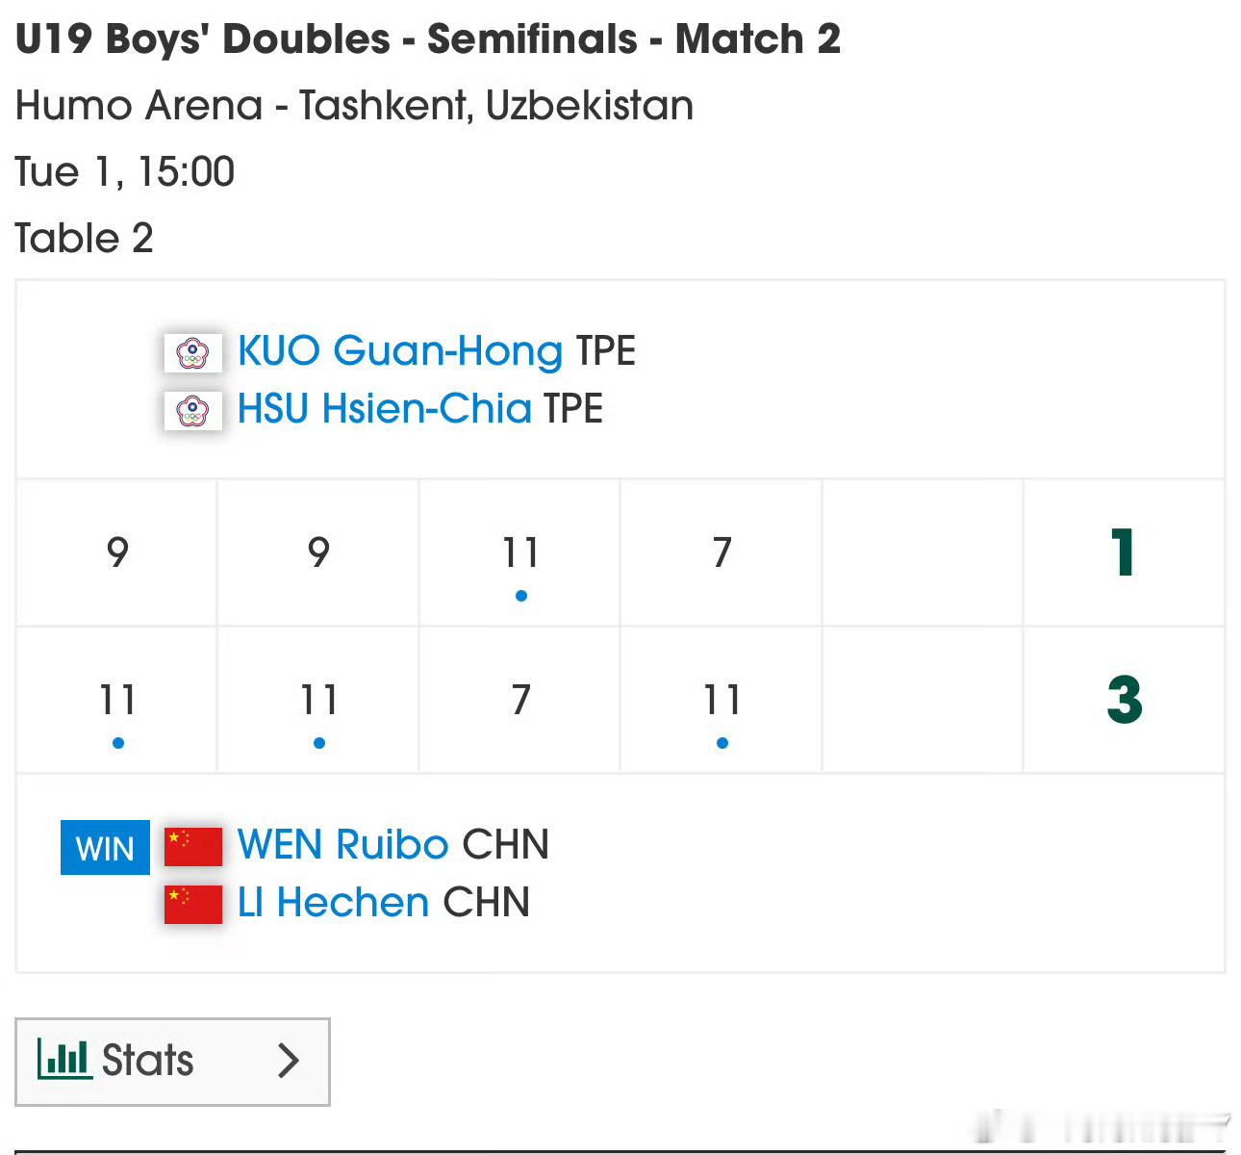Click the bottom team's final score 3
The width and height of the screenshot is (1241, 1155).
tap(1124, 700)
